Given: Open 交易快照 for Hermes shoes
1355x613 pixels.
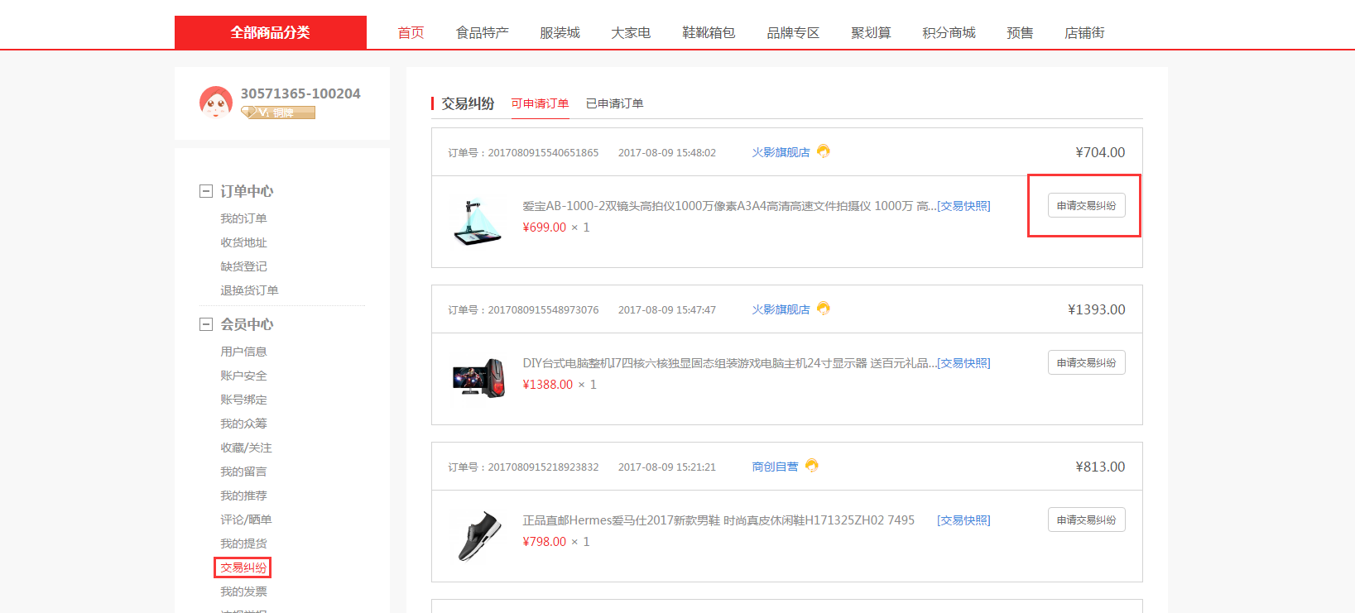Looking at the screenshot, I should pos(963,520).
